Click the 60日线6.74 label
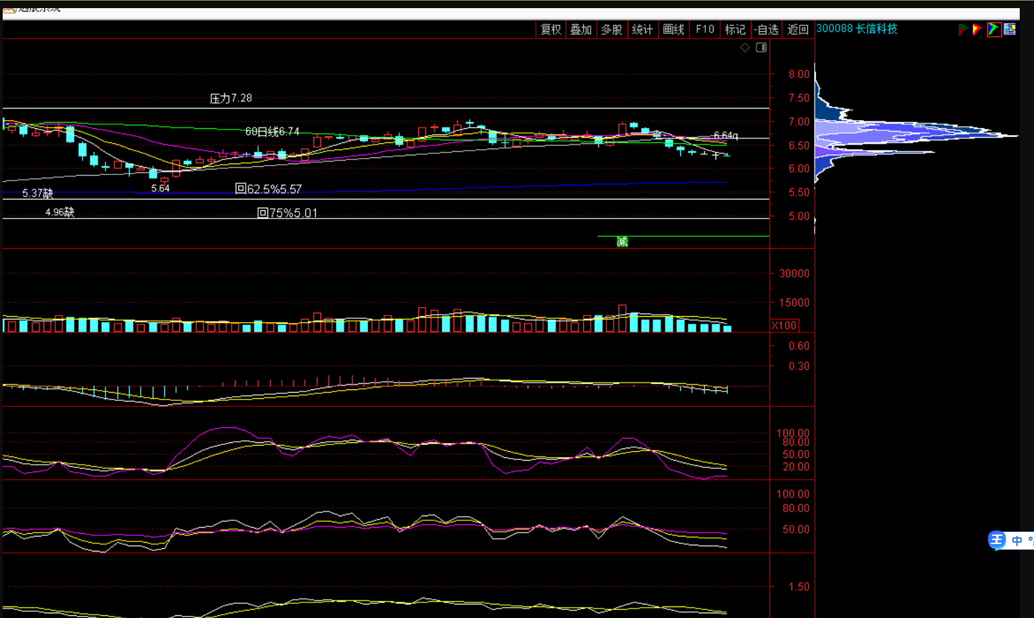The width and height of the screenshot is (1034, 618). coord(272,132)
